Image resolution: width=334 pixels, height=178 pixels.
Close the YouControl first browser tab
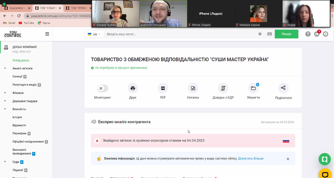(x=29, y=8)
